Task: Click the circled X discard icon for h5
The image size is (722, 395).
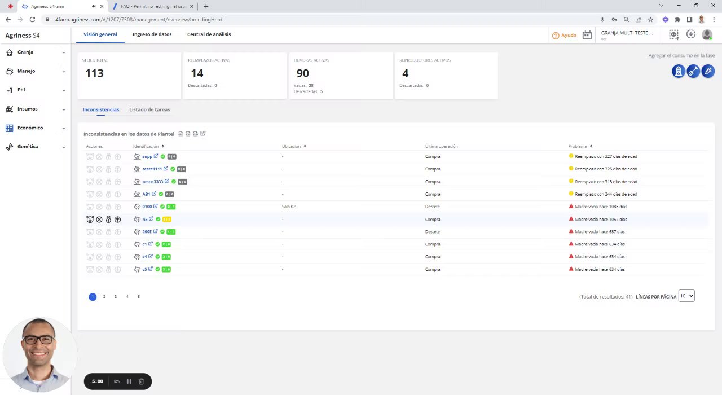Action: tap(99, 220)
